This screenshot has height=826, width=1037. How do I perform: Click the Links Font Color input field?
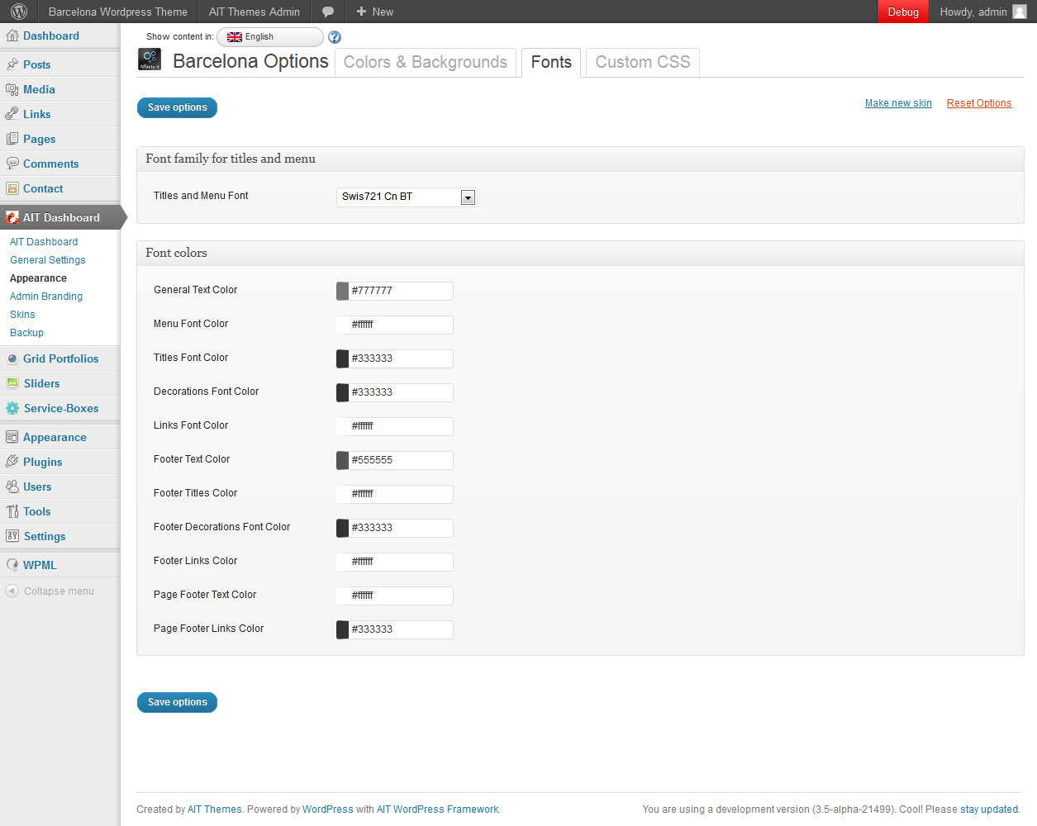[x=395, y=426]
